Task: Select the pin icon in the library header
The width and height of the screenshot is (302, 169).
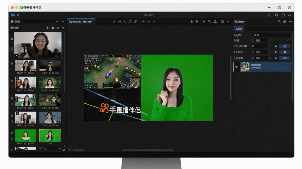Action: (x=47, y=28)
